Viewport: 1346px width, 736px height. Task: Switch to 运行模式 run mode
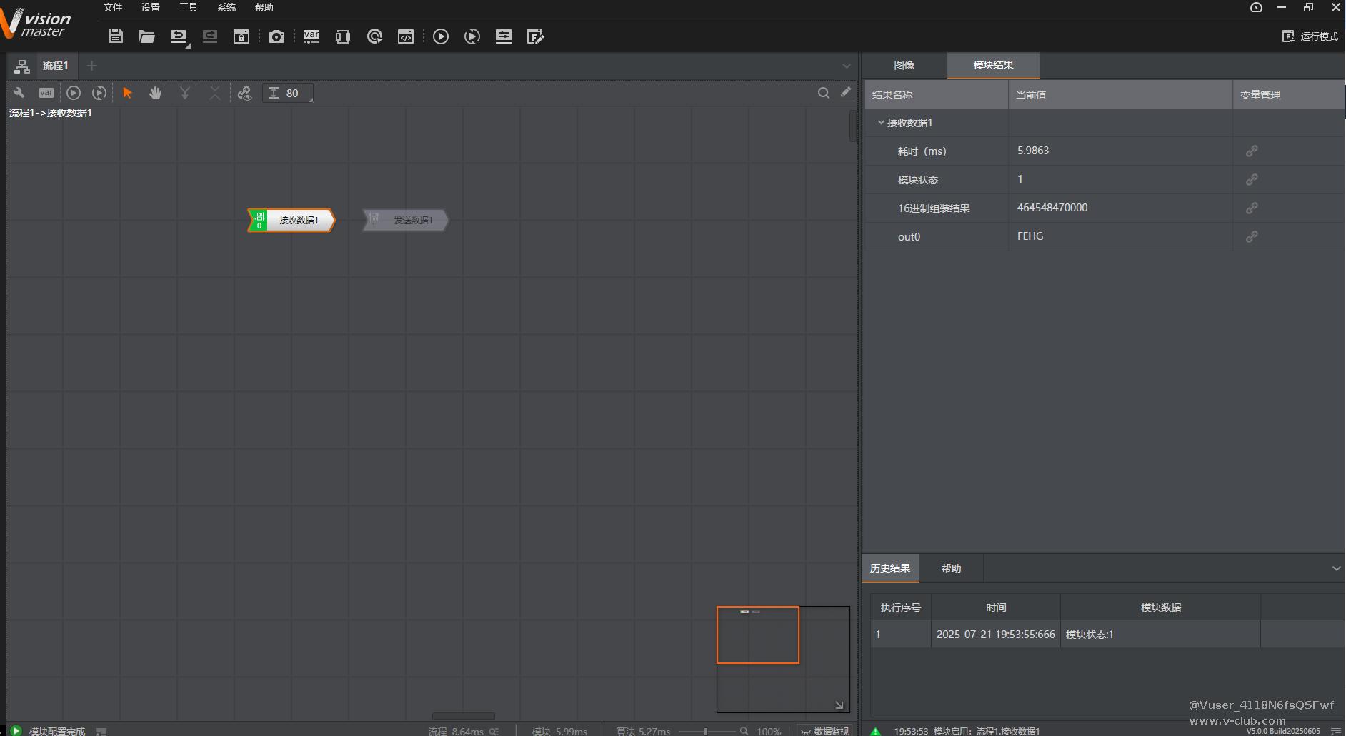[1310, 36]
